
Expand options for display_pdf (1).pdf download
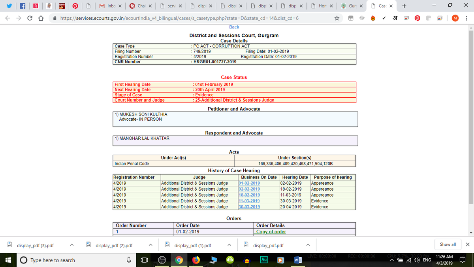point(229,245)
